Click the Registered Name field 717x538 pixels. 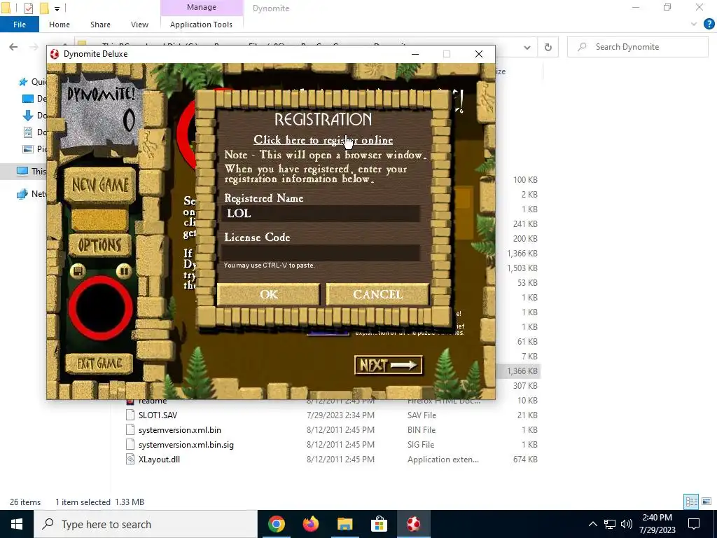[321, 214]
